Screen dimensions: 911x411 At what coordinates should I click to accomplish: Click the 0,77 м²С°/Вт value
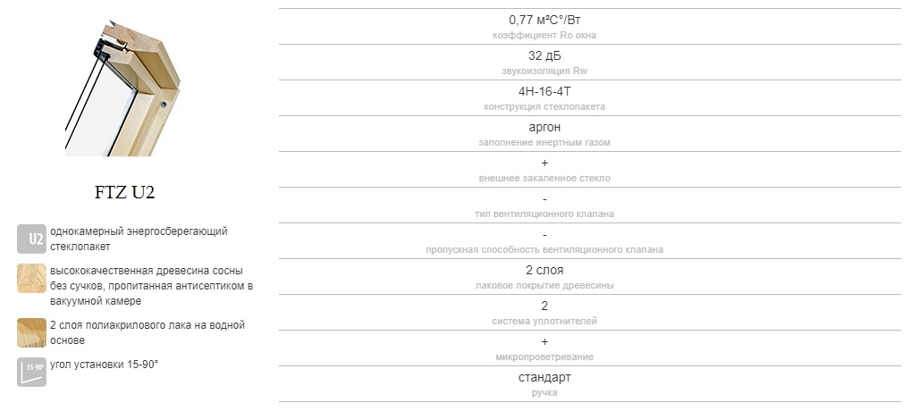[544, 21]
